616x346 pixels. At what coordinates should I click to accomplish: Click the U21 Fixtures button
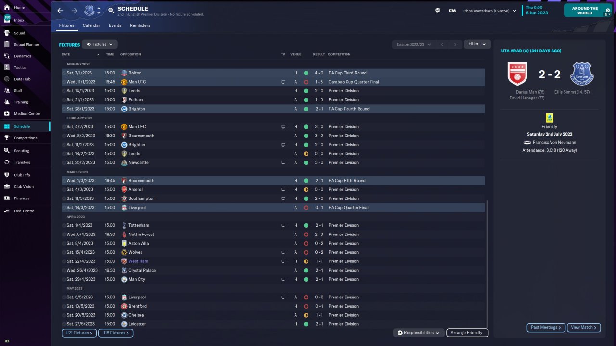tap(79, 333)
